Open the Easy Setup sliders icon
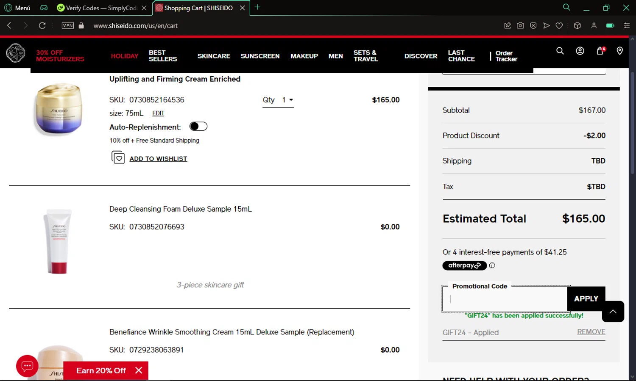Image resolution: width=636 pixels, height=381 pixels. click(x=627, y=25)
